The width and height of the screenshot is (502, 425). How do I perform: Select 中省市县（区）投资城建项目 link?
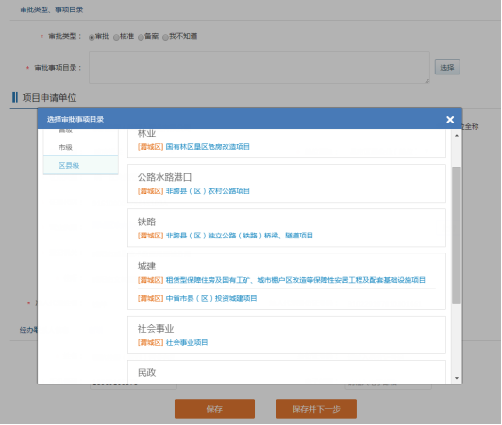(211, 299)
